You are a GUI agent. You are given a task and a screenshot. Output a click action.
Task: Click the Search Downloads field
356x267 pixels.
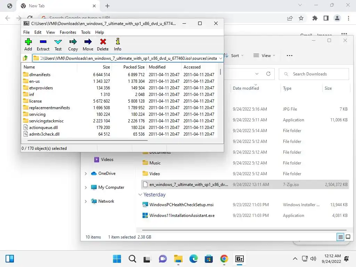click(314, 74)
